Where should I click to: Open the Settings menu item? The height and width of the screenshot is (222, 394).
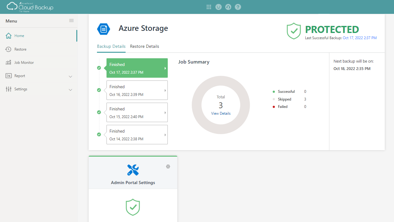[x=38, y=89]
